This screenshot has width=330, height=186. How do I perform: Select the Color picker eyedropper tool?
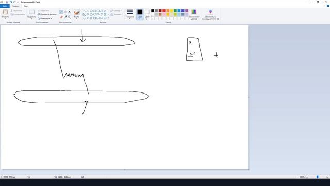click(65, 17)
